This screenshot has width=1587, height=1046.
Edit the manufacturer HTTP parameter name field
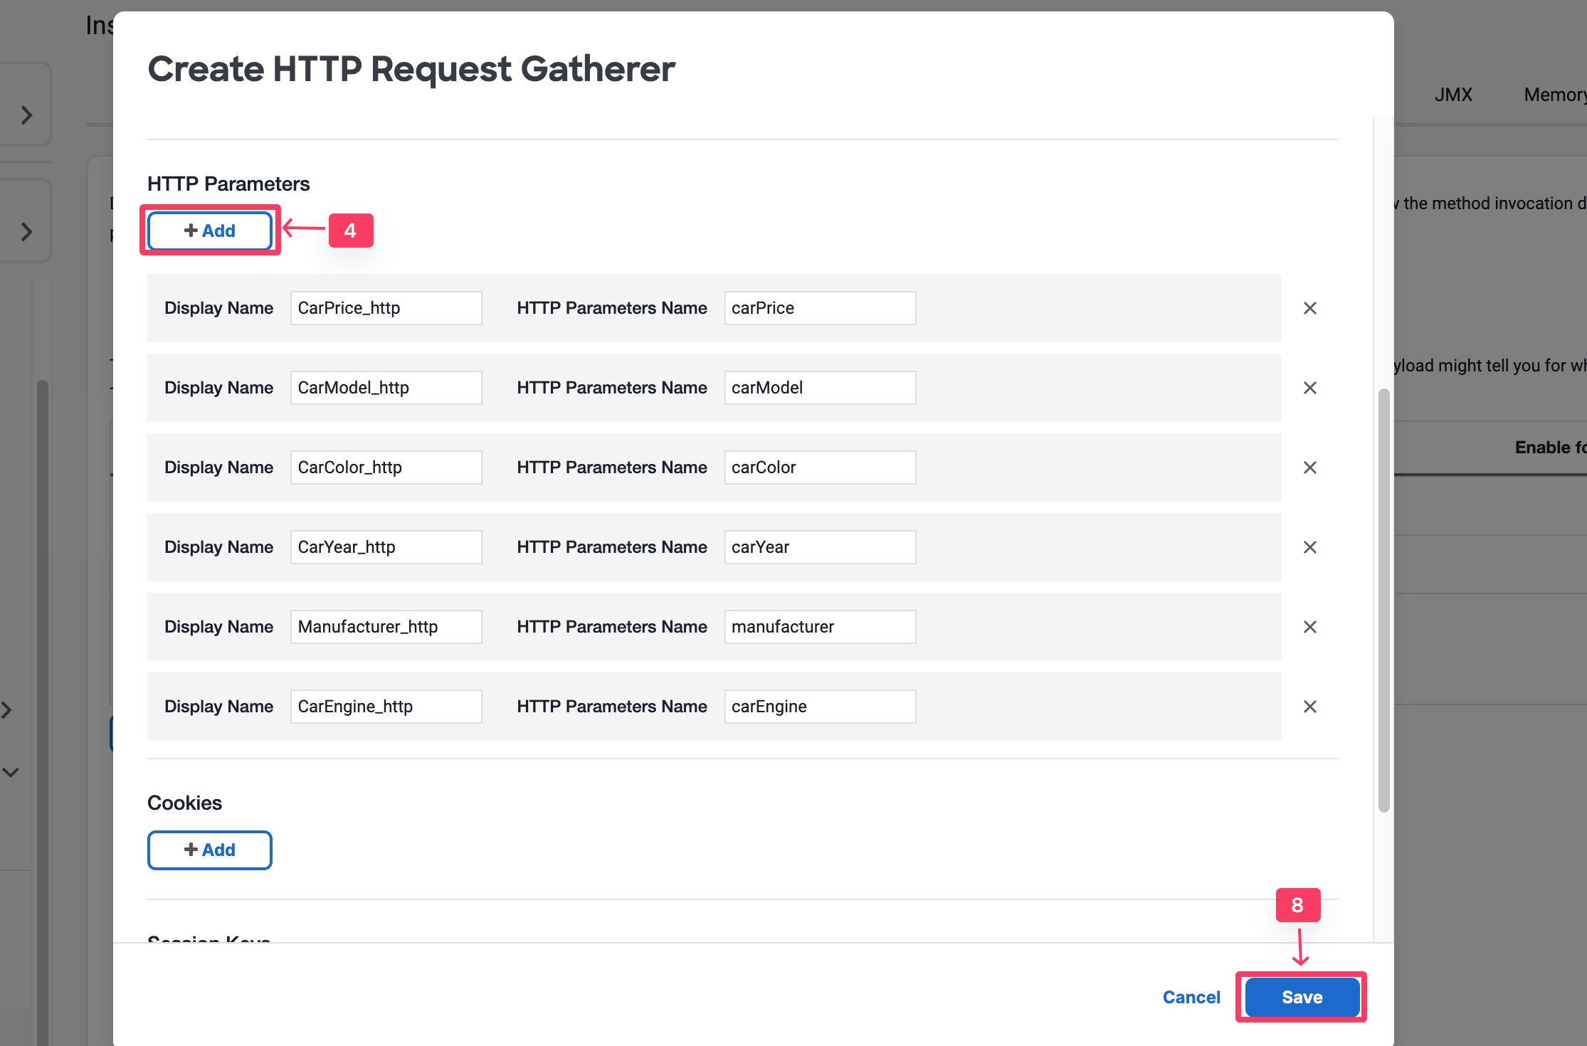pyautogui.click(x=820, y=627)
